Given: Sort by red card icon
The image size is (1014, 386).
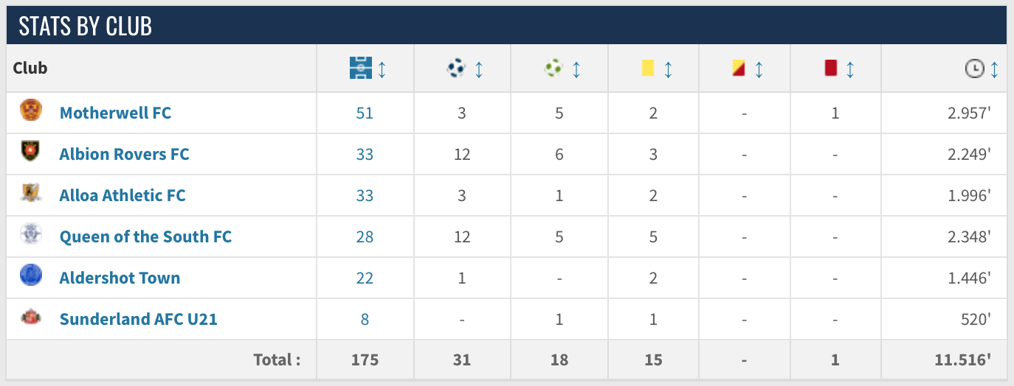Looking at the screenshot, I should 830,69.
